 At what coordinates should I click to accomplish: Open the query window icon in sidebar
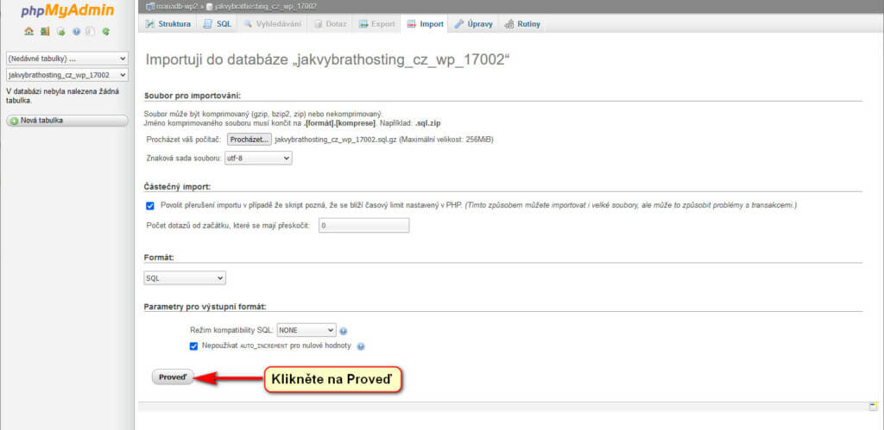click(x=60, y=31)
